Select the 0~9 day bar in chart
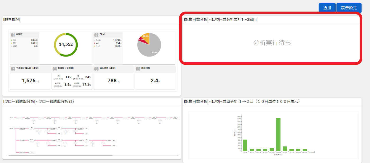Image resolution: width=370 pixels, height=163 pixels. click(x=245, y=145)
